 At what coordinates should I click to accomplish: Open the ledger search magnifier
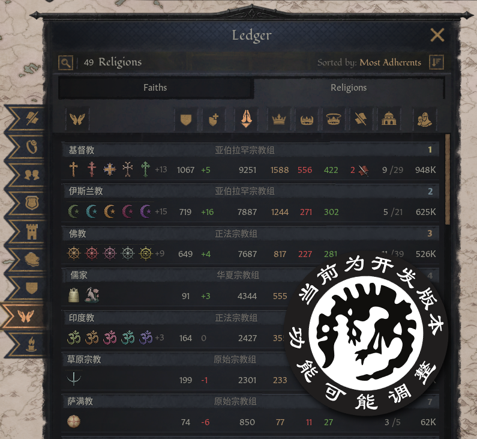[x=66, y=62]
